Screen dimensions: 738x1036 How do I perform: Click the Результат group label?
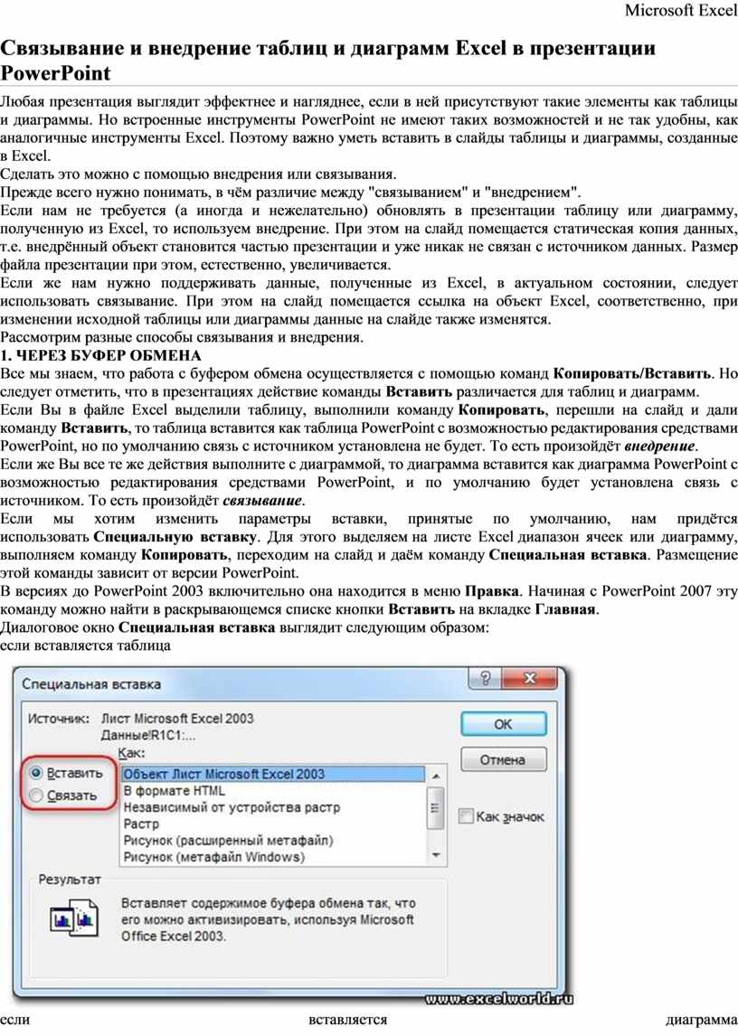[70, 880]
